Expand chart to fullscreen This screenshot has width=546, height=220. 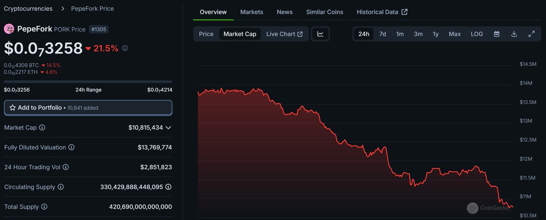pos(531,34)
